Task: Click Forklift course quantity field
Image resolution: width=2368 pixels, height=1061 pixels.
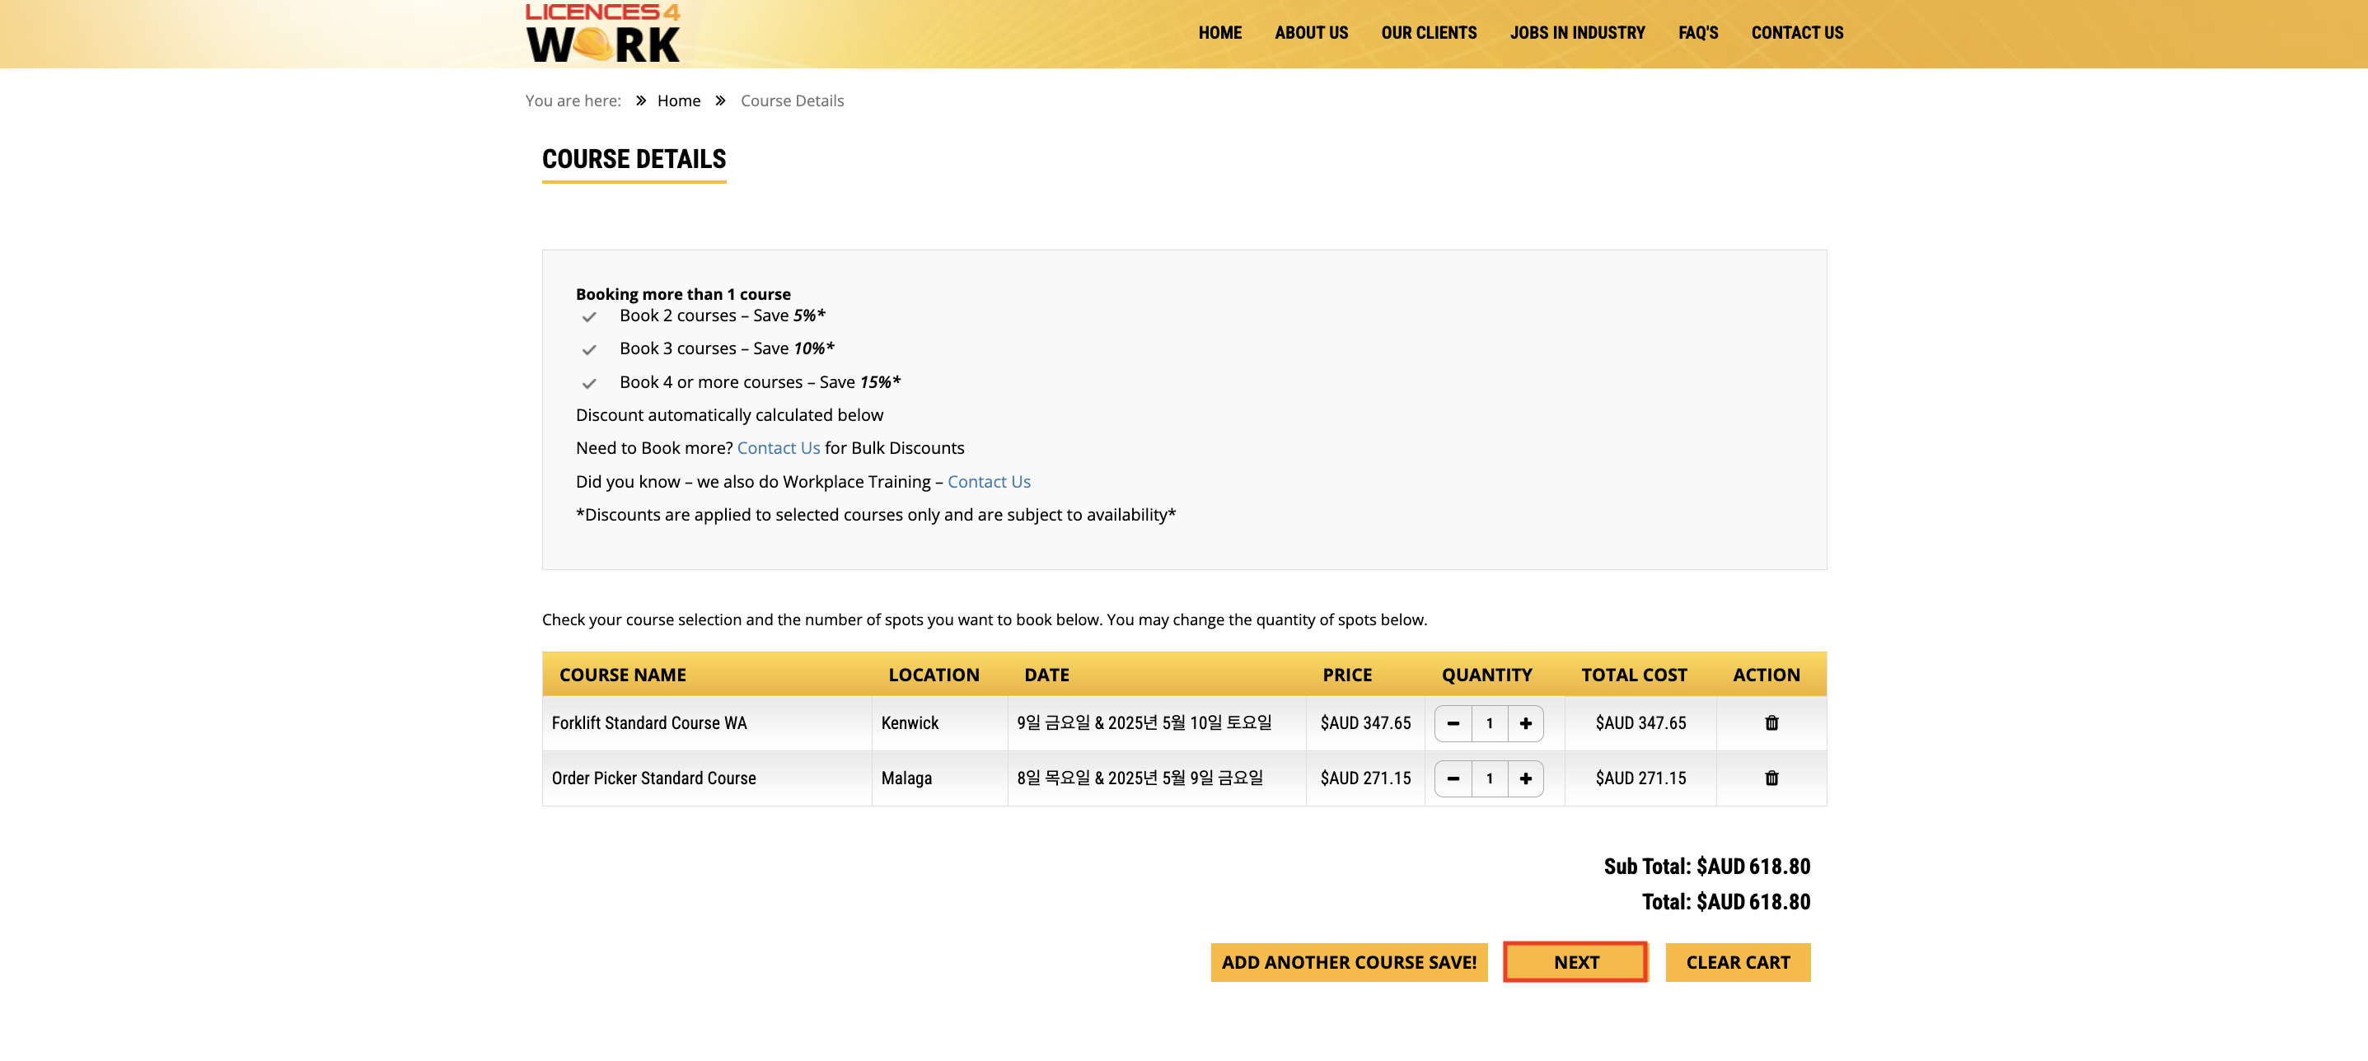Action: click(1489, 723)
